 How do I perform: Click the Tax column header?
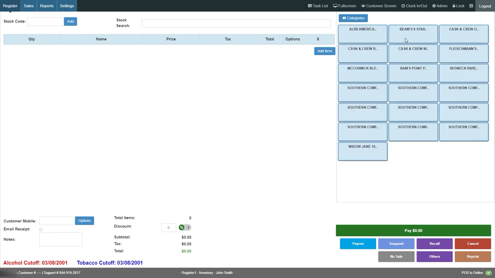(x=228, y=39)
